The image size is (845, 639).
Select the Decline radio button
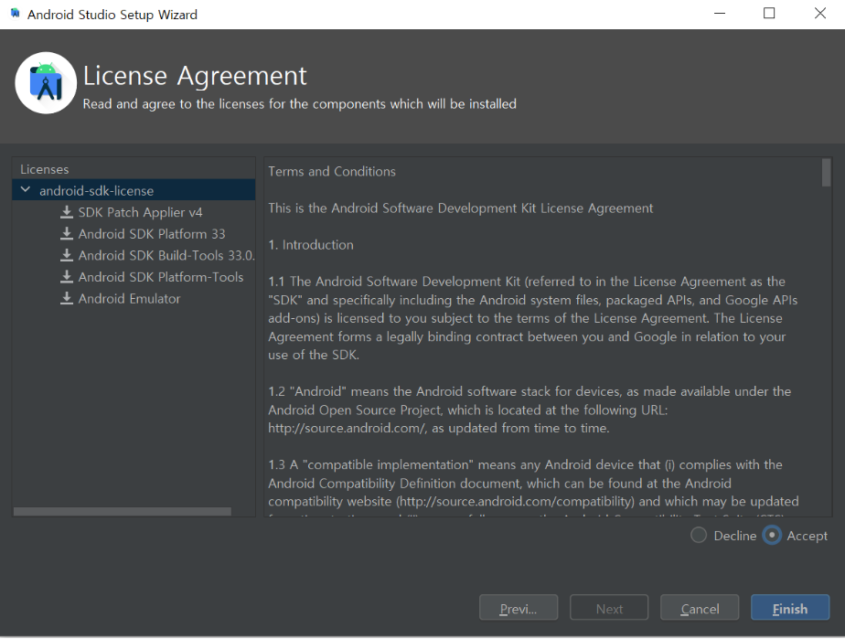click(x=699, y=535)
